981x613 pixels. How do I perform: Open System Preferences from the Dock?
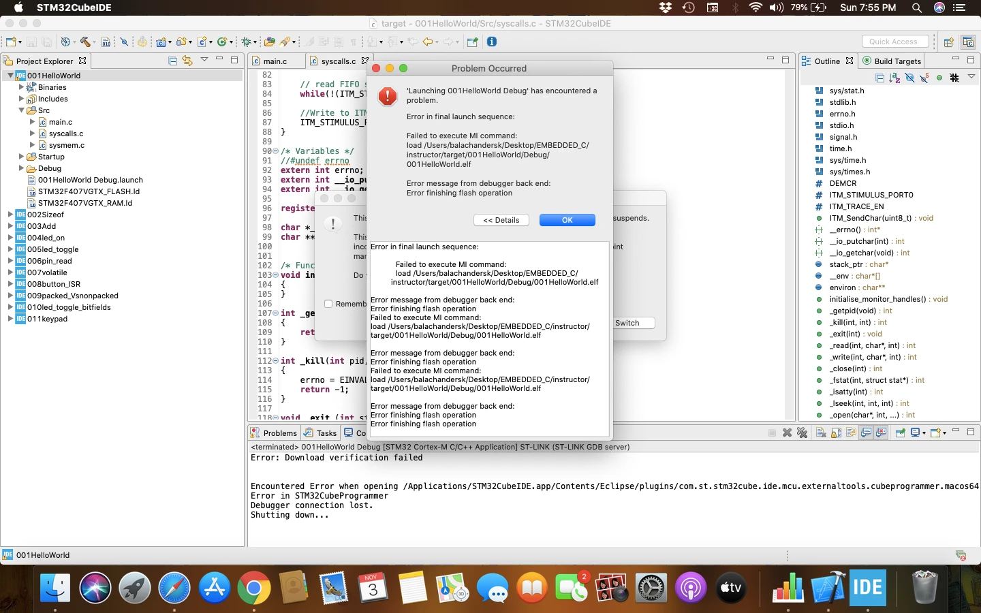click(x=651, y=588)
